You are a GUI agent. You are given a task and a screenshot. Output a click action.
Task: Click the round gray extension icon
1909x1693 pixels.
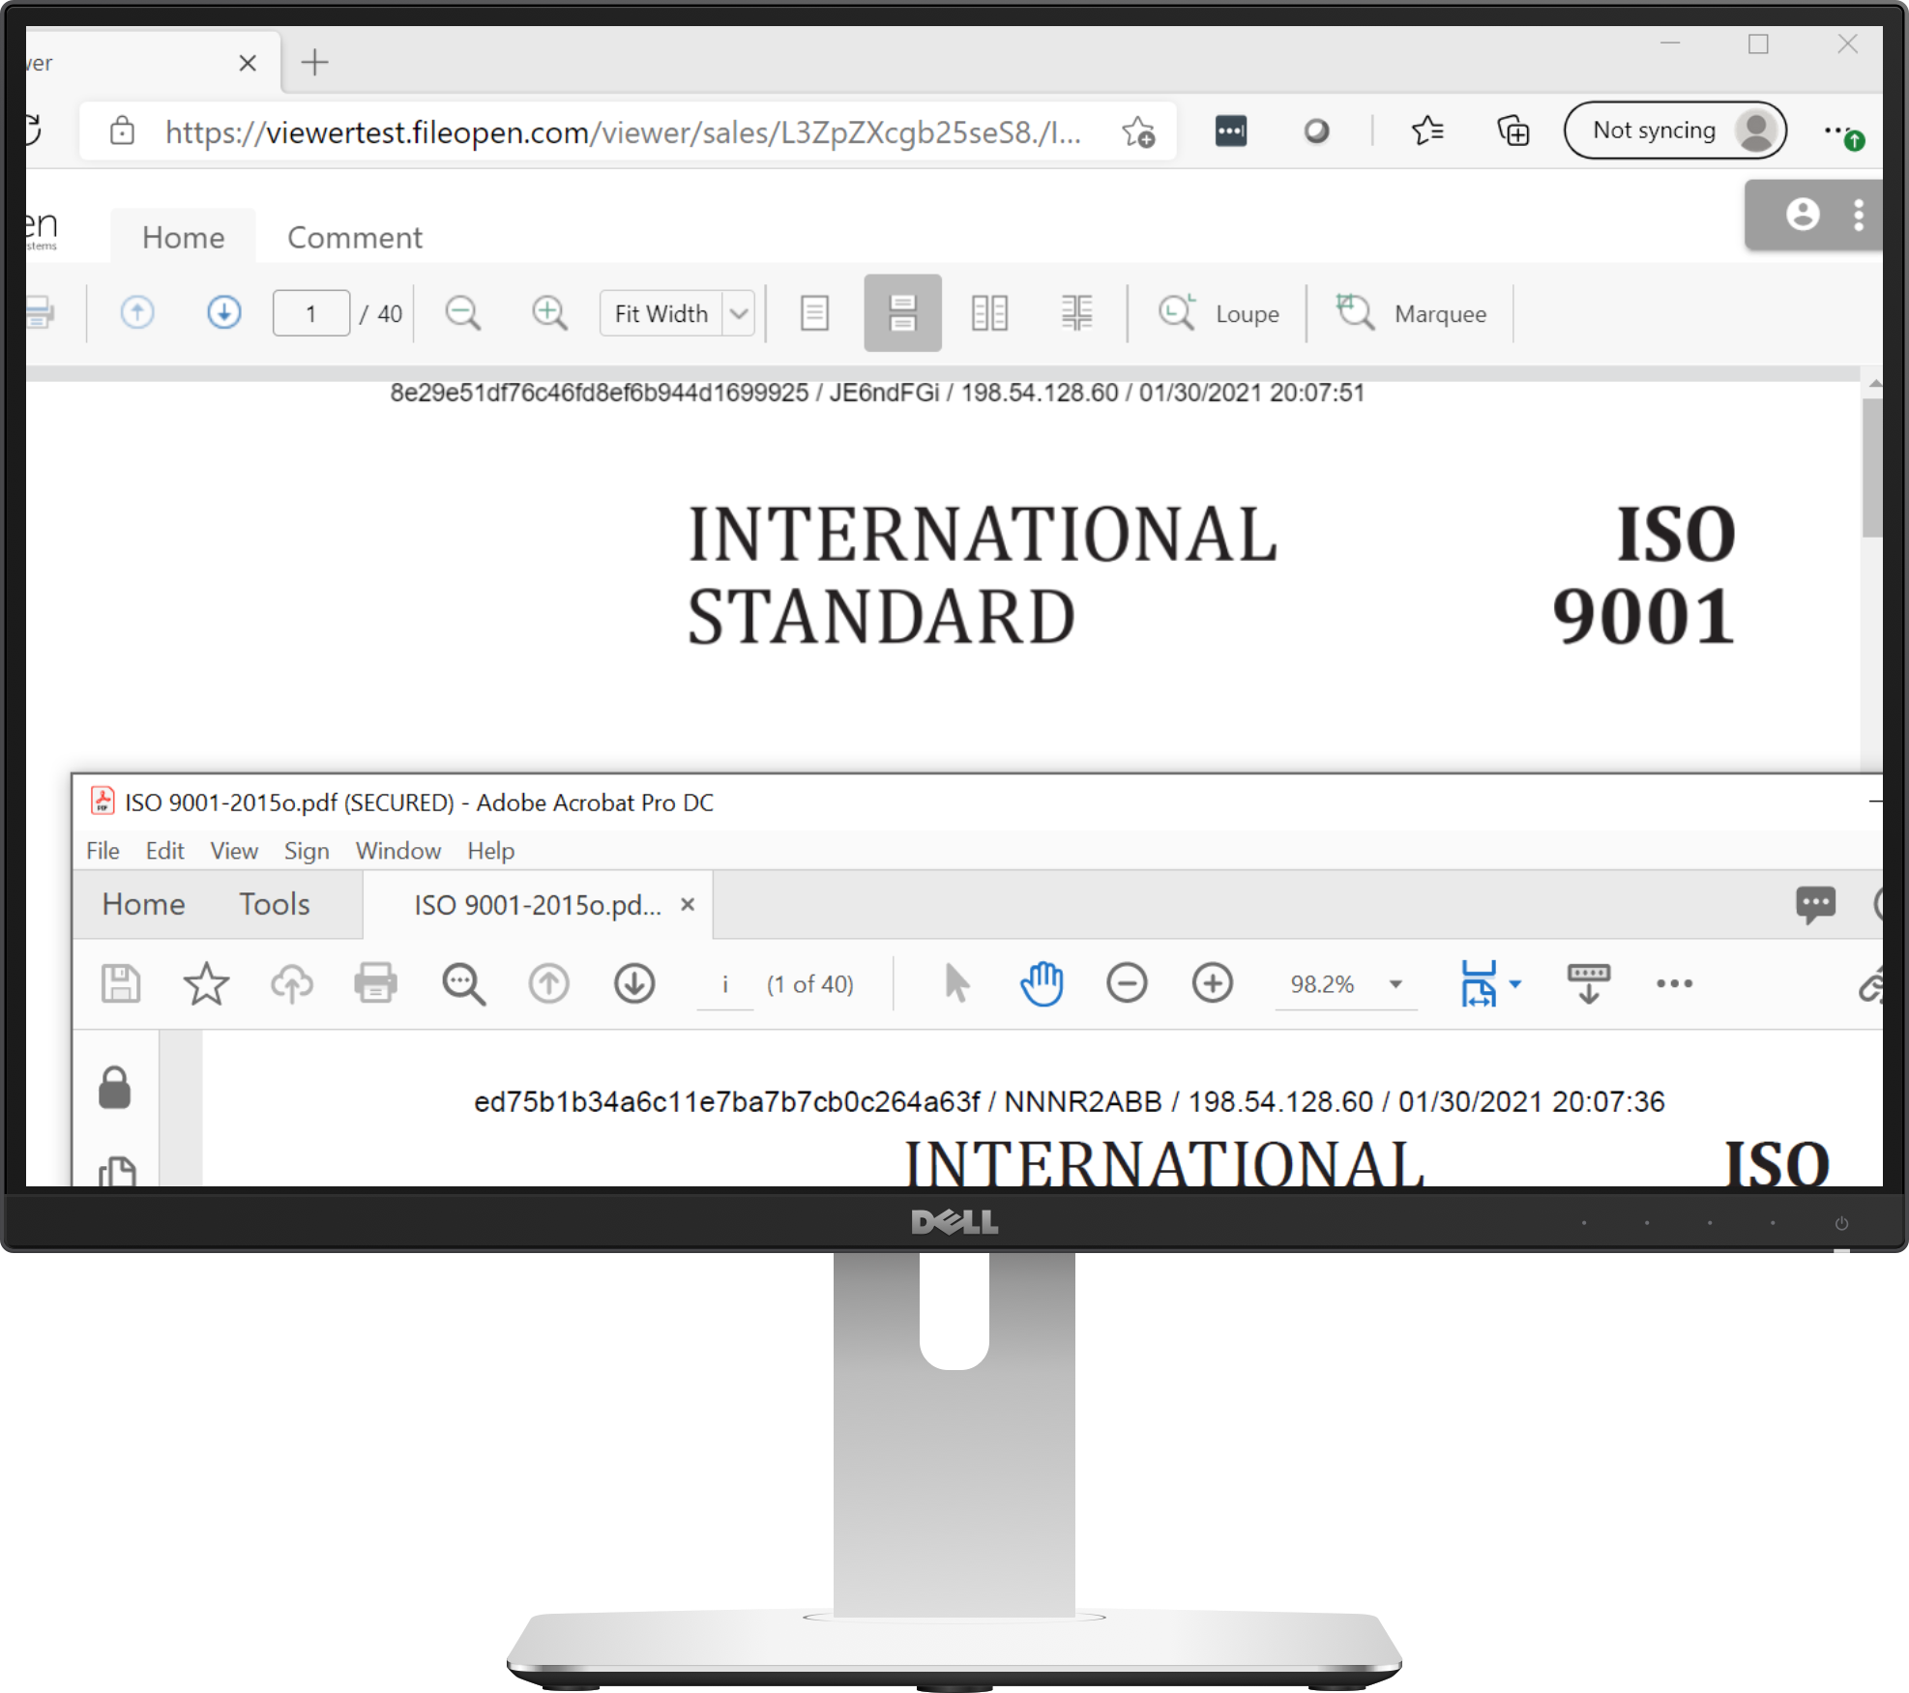point(1316,131)
